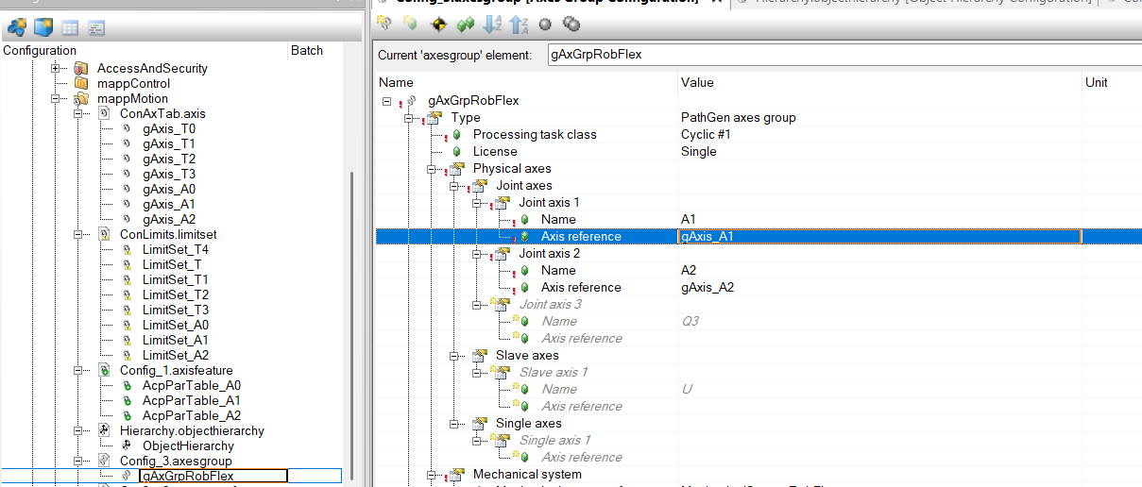This screenshot has width=1142, height=487.
Task: Edit the Axis reference value gAxis_A1
Action: point(879,236)
